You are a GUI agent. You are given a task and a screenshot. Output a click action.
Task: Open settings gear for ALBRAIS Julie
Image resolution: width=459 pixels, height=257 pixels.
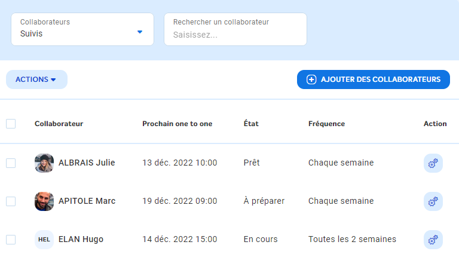point(433,163)
